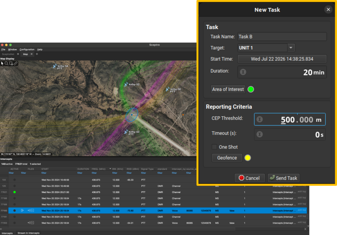Select the magnifier zoom tool on map

click(7, 63)
